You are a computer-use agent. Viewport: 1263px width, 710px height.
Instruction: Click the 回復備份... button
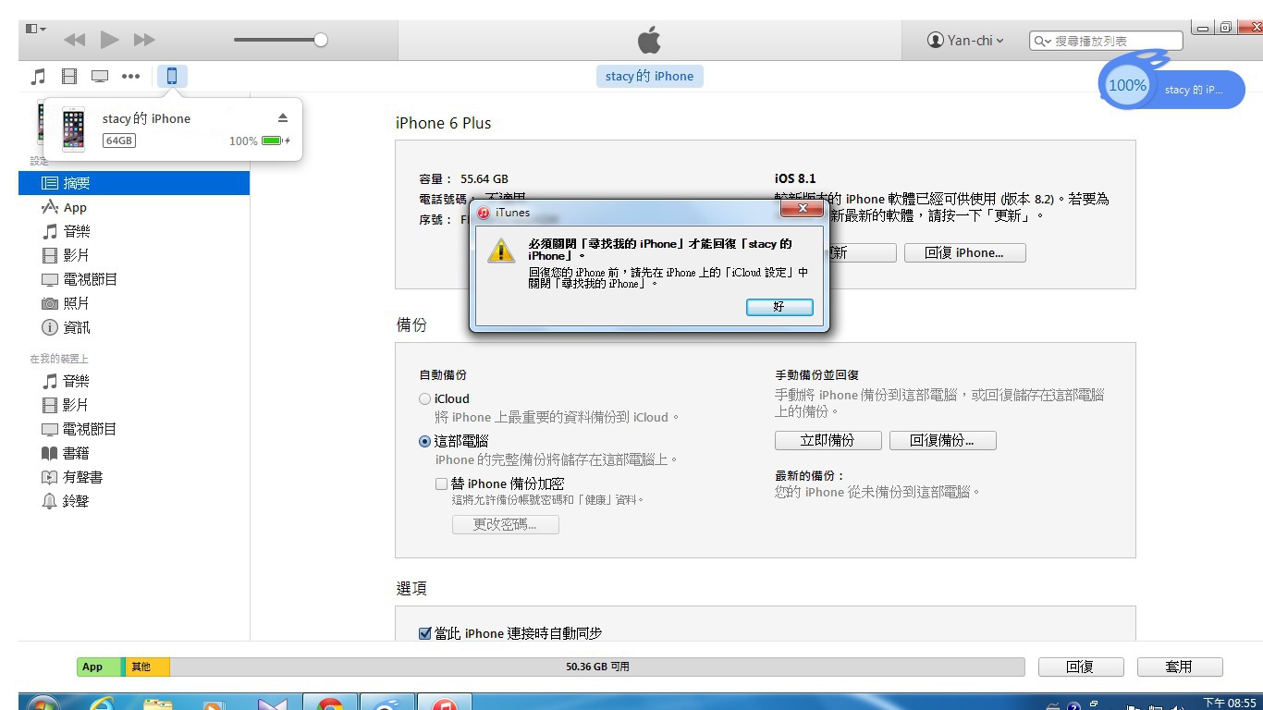tap(942, 440)
